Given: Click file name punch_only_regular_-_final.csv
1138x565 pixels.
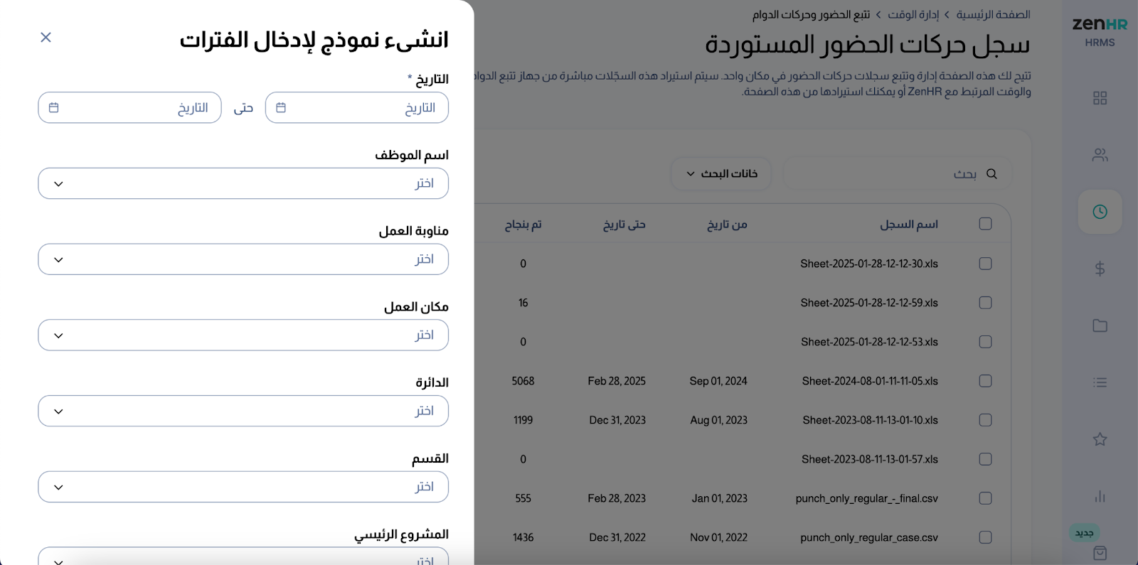Looking at the screenshot, I should (x=867, y=498).
